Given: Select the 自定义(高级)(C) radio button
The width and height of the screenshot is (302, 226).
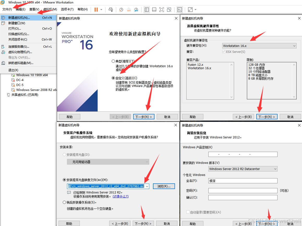Looking at the screenshot, I should pos(113,78).
